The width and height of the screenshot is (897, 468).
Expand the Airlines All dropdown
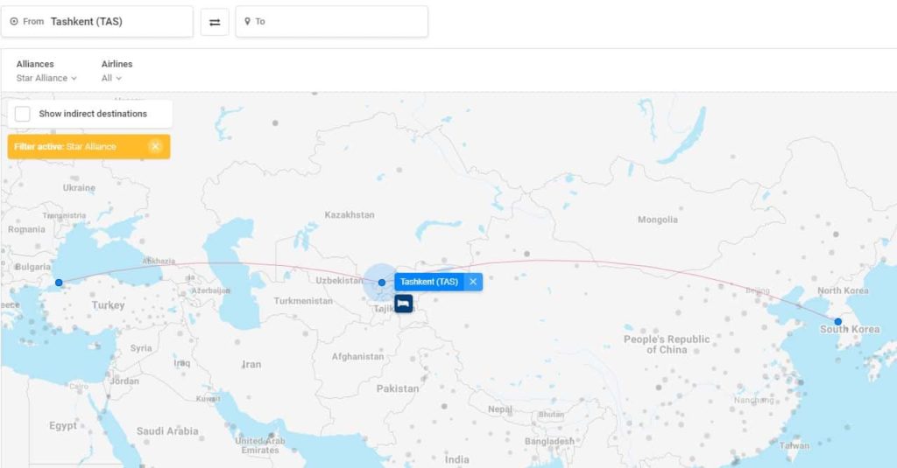click(x=111, y=78)
